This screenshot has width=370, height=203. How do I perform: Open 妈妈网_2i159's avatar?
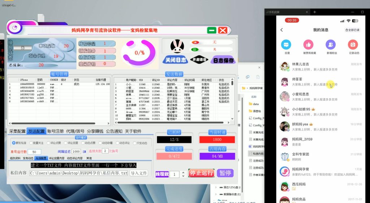[x=285, y=142]
